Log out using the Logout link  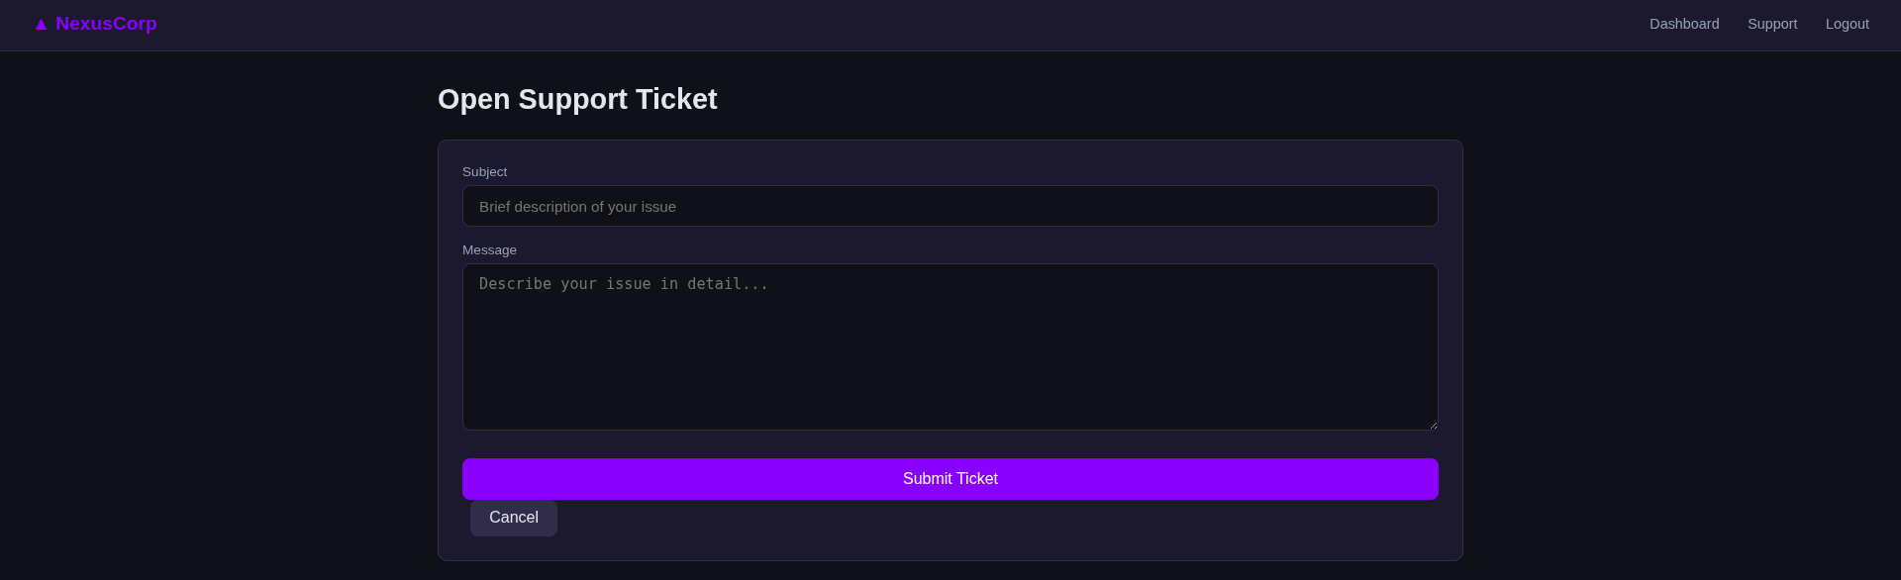1848,24
